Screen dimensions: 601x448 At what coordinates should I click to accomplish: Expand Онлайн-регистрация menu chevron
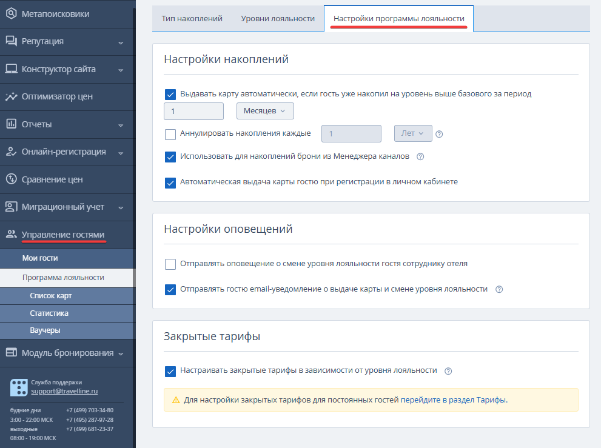point(121,153)
